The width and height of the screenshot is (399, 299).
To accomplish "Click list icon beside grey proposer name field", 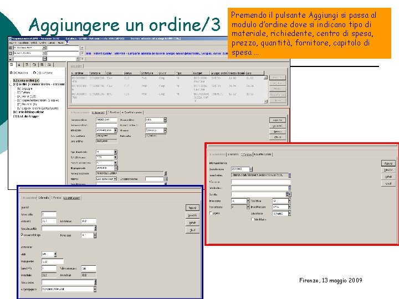I will coord(165,173).
